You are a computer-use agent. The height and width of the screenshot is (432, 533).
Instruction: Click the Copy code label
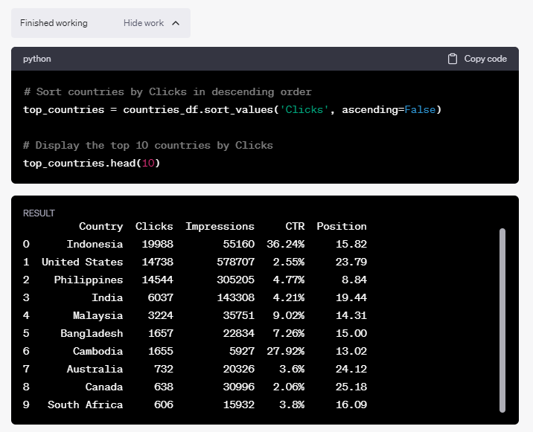485,59
